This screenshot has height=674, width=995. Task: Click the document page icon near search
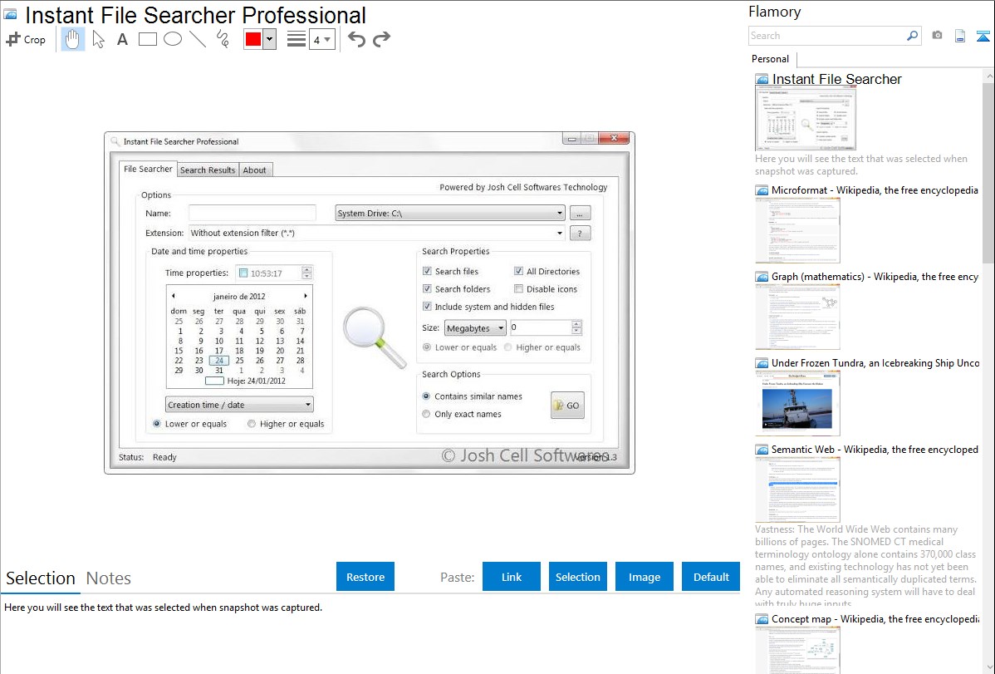point(960,36)
